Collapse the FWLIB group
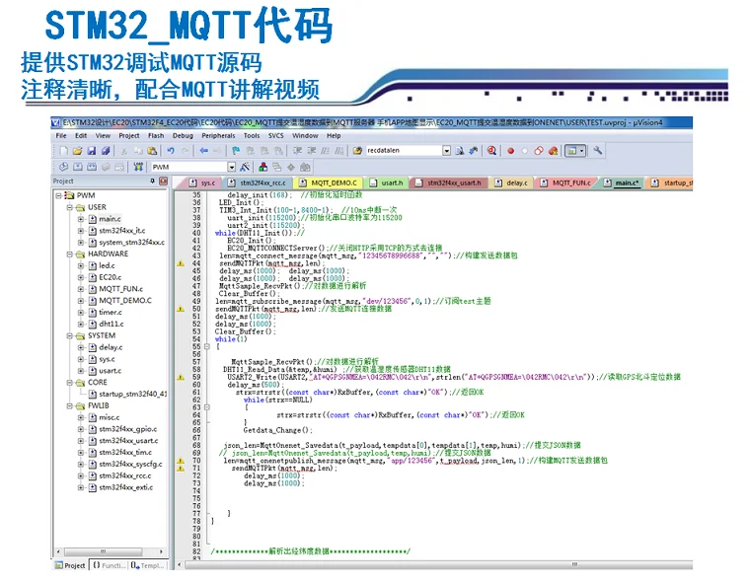This screenshot has height=583, width=750. click(x=70, y=405)
